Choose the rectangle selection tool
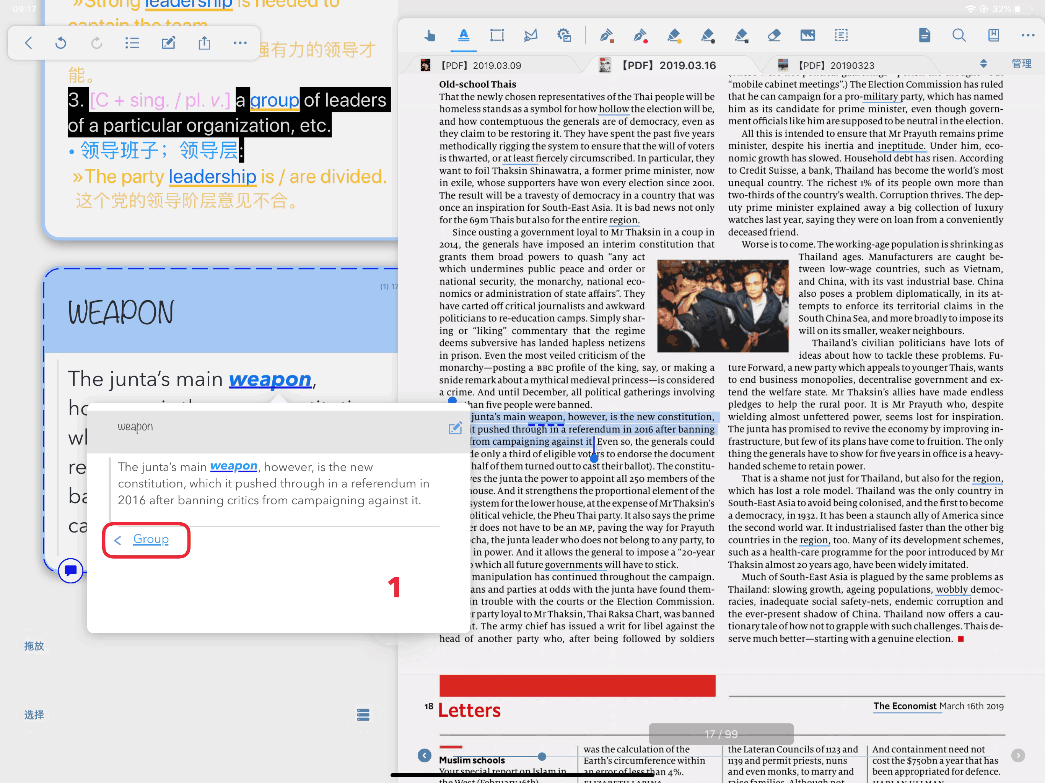The width and height of the screenshot is (1045, 783). point(497,36)
